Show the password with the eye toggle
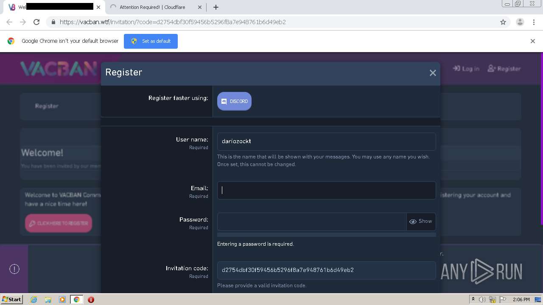The height and width of the screenshot is (305, 543). 421,222
